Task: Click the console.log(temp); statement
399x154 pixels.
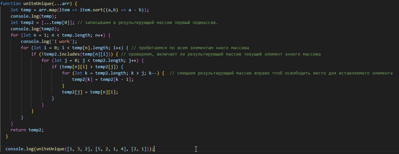Action: tap(34, 17)
